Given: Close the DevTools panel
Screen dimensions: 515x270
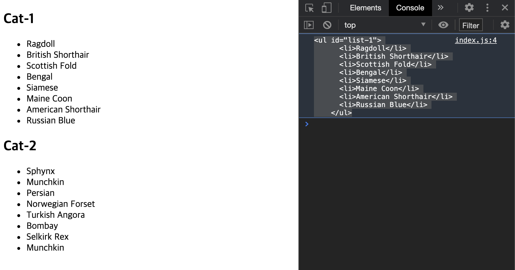Looking at the screenshot, I should (505, 8).
